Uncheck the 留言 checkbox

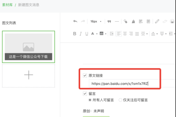(x=85, y=94)
